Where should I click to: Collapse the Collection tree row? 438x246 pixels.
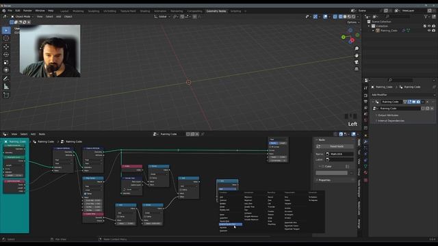pyautogui.click(x=370, y=26)
